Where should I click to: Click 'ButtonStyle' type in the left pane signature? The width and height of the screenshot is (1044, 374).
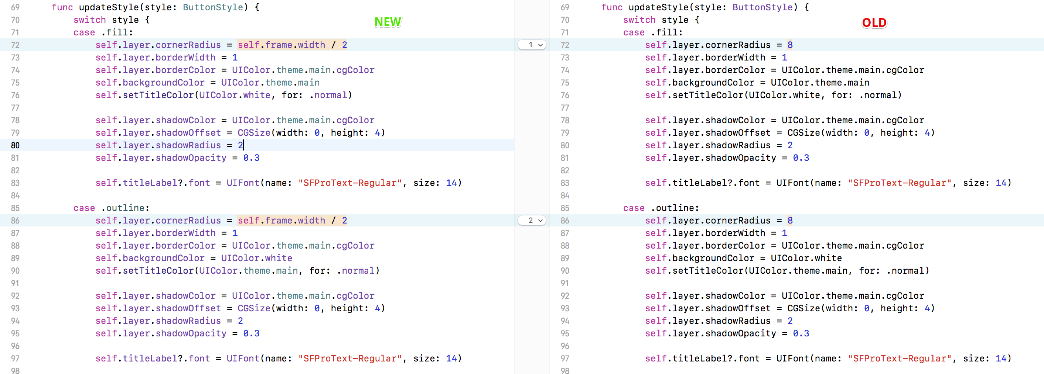(x=213, y=7)
